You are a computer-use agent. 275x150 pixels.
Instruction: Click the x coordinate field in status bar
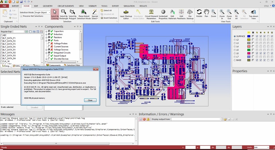click(x=190, y=147)
